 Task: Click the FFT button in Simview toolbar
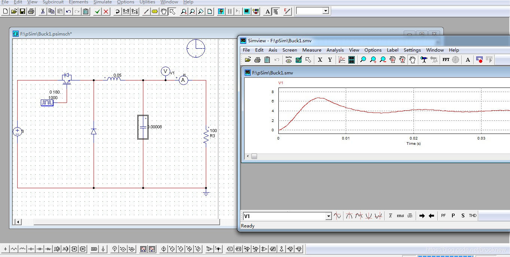(x=446, y=59)
